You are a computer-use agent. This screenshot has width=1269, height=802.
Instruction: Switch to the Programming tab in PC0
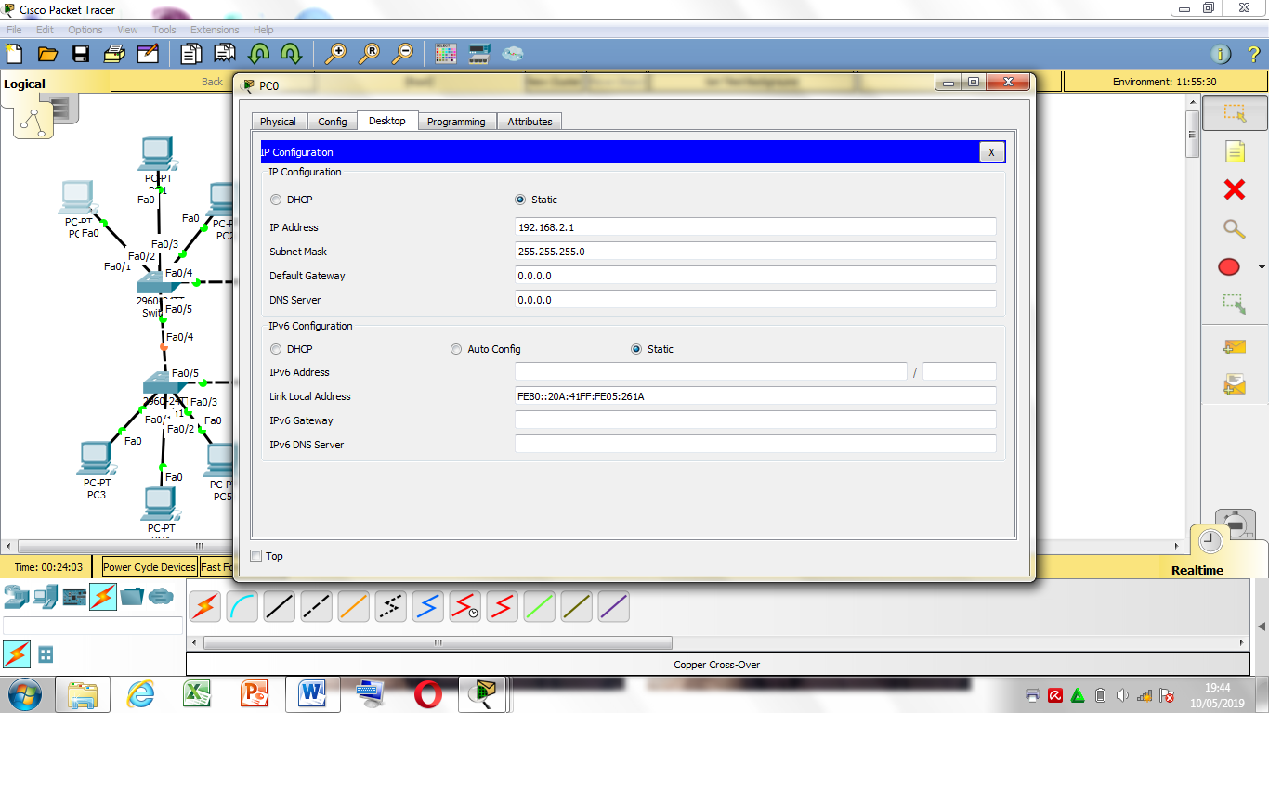pos(456,121)
